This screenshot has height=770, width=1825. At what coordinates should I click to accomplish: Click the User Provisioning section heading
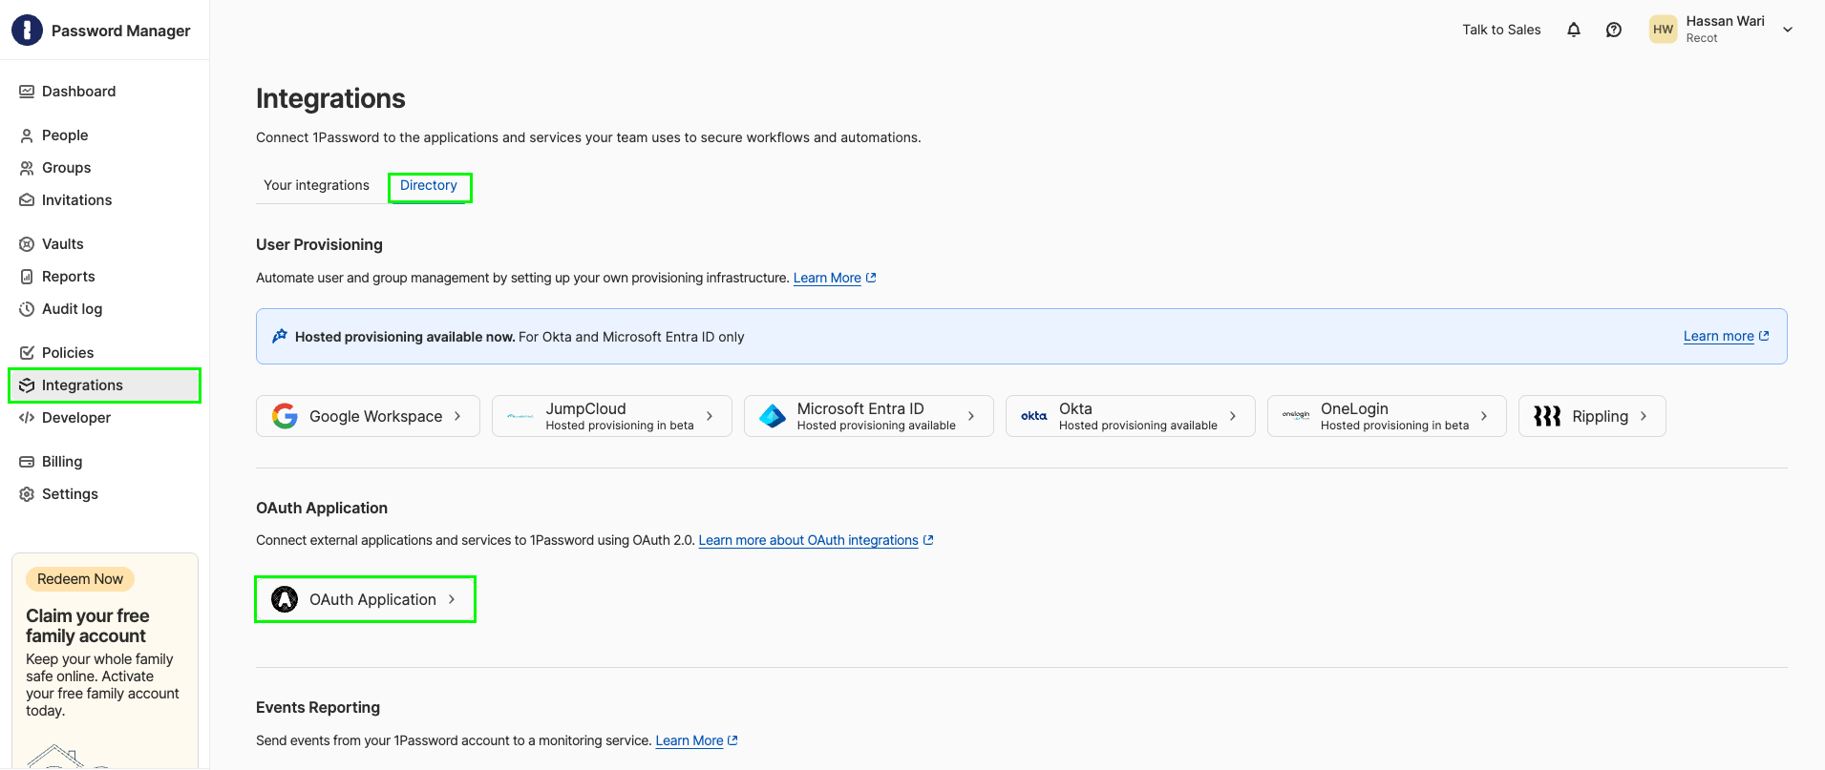tap(319, 244)
